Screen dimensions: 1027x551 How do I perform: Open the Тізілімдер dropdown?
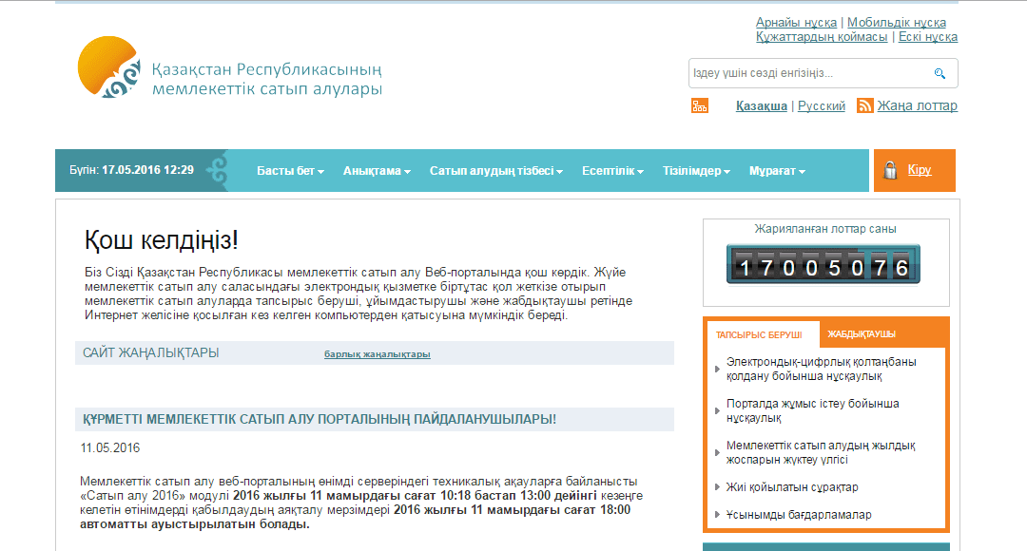[x=695, y=171]
